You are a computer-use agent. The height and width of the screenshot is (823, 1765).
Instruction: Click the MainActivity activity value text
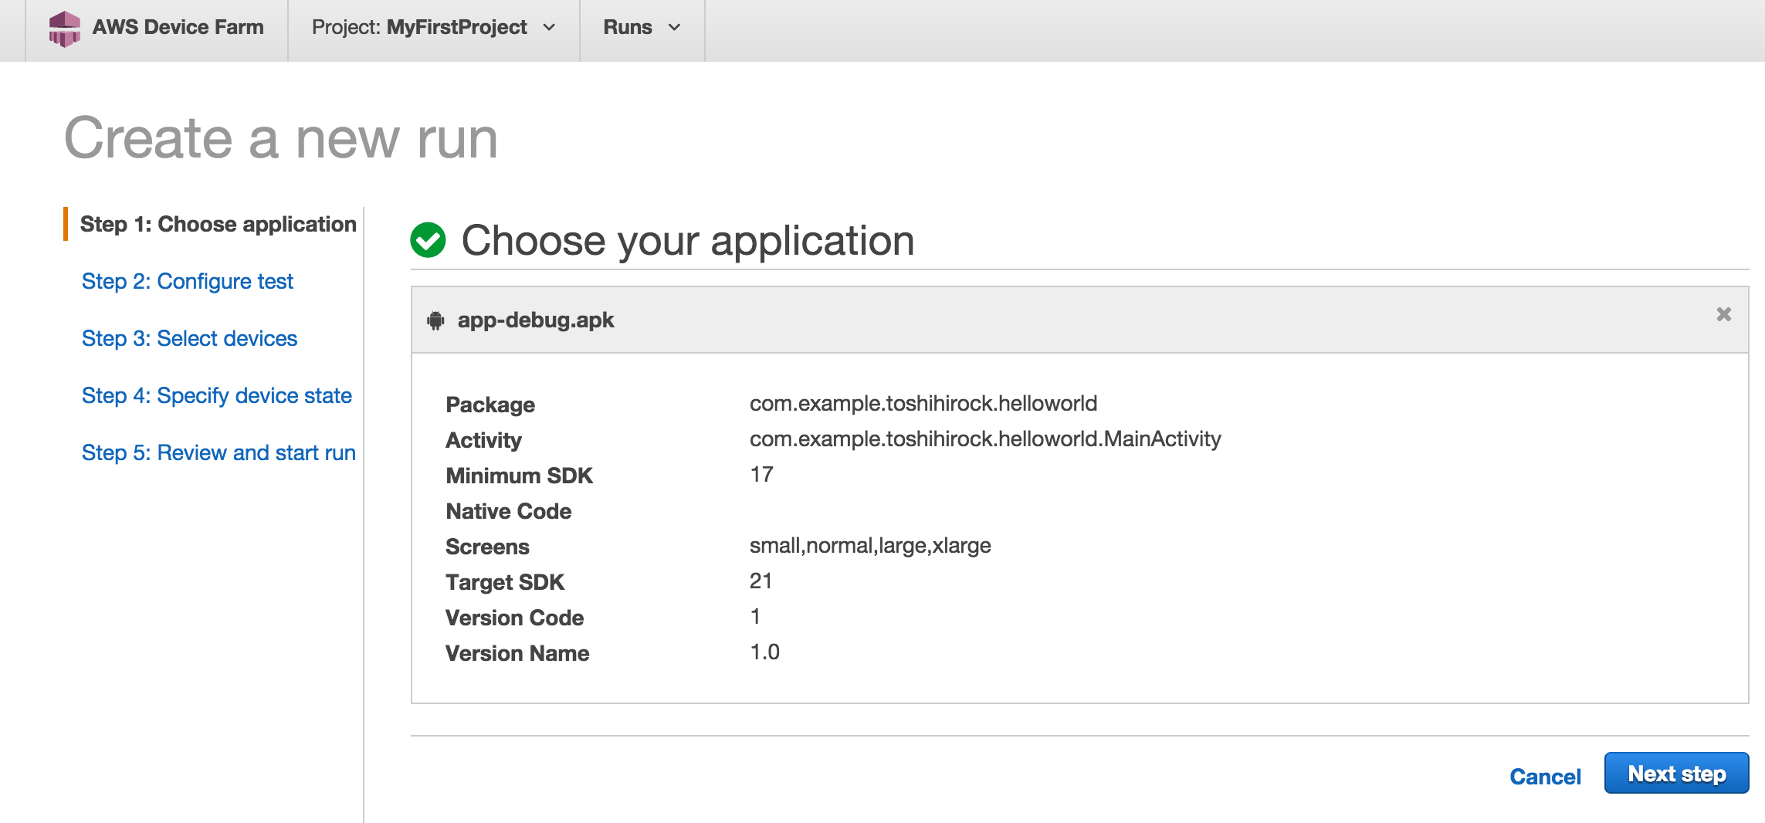(984, 439)
